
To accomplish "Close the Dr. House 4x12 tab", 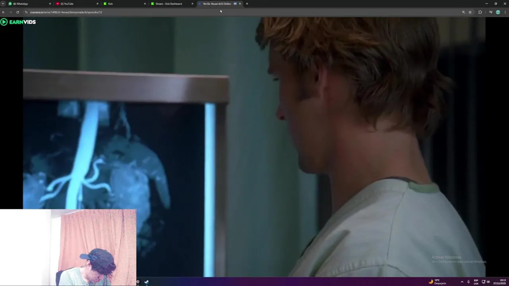I will (240, 4).
